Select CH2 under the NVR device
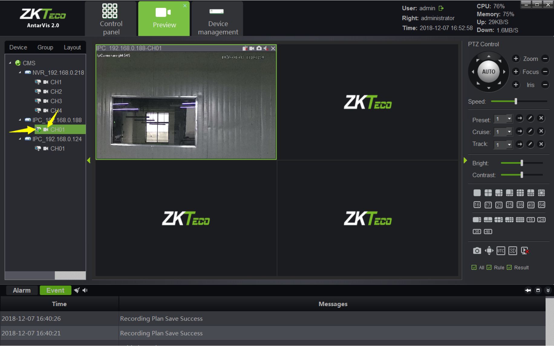Viewport: 554px width, 346px height. click(x=56, y=92)
